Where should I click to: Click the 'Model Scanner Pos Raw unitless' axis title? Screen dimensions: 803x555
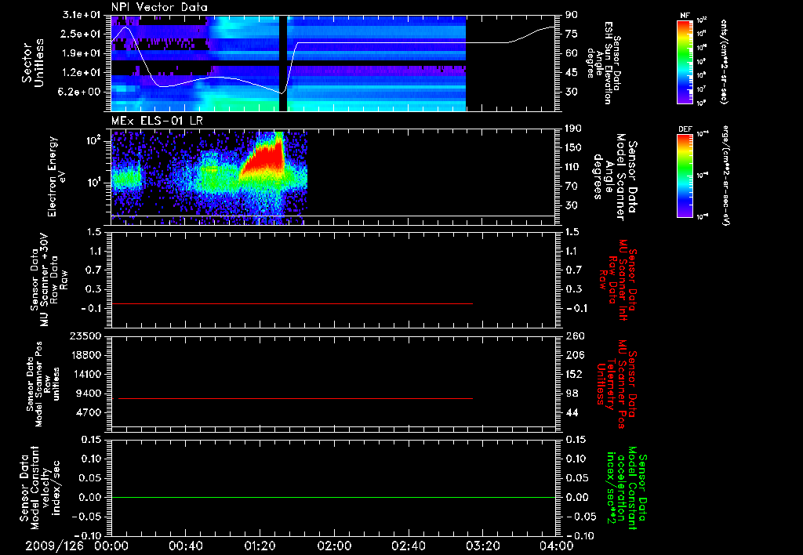[43, 384]
